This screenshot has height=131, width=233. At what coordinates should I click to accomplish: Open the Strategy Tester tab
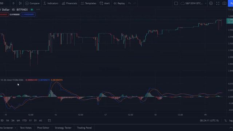coord(63,128)
